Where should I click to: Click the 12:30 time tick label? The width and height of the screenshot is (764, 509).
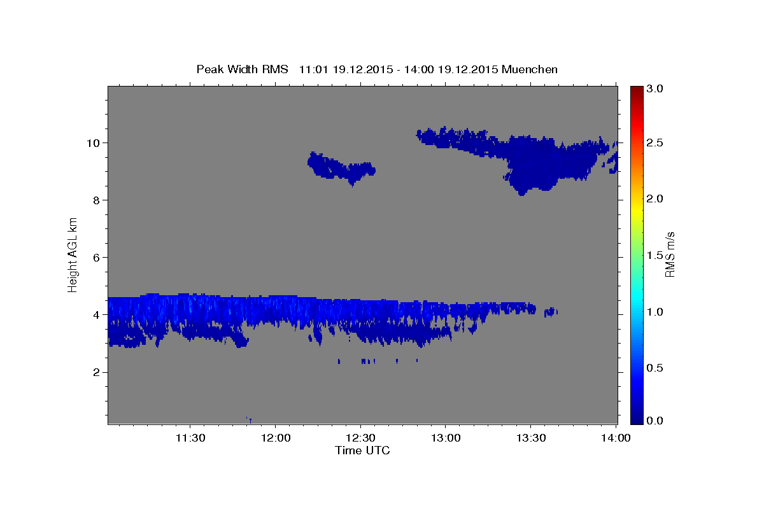361,438
